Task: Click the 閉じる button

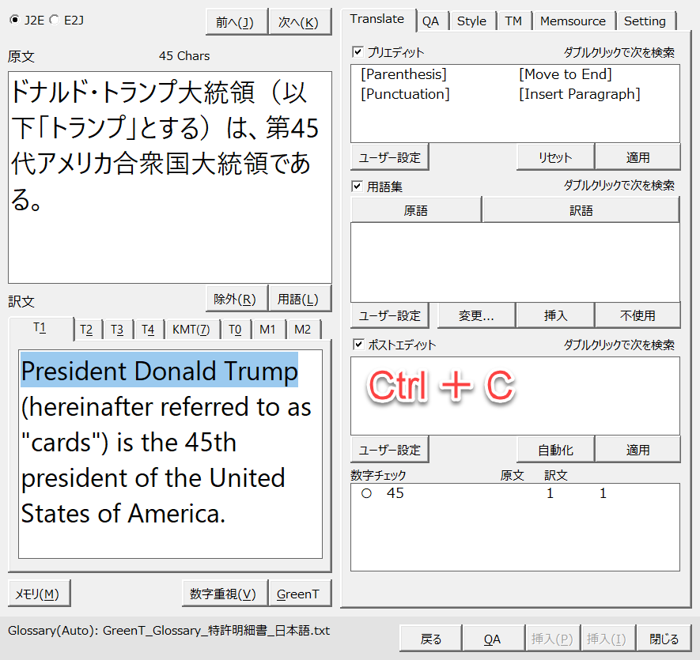Action: tap(664, 639)
